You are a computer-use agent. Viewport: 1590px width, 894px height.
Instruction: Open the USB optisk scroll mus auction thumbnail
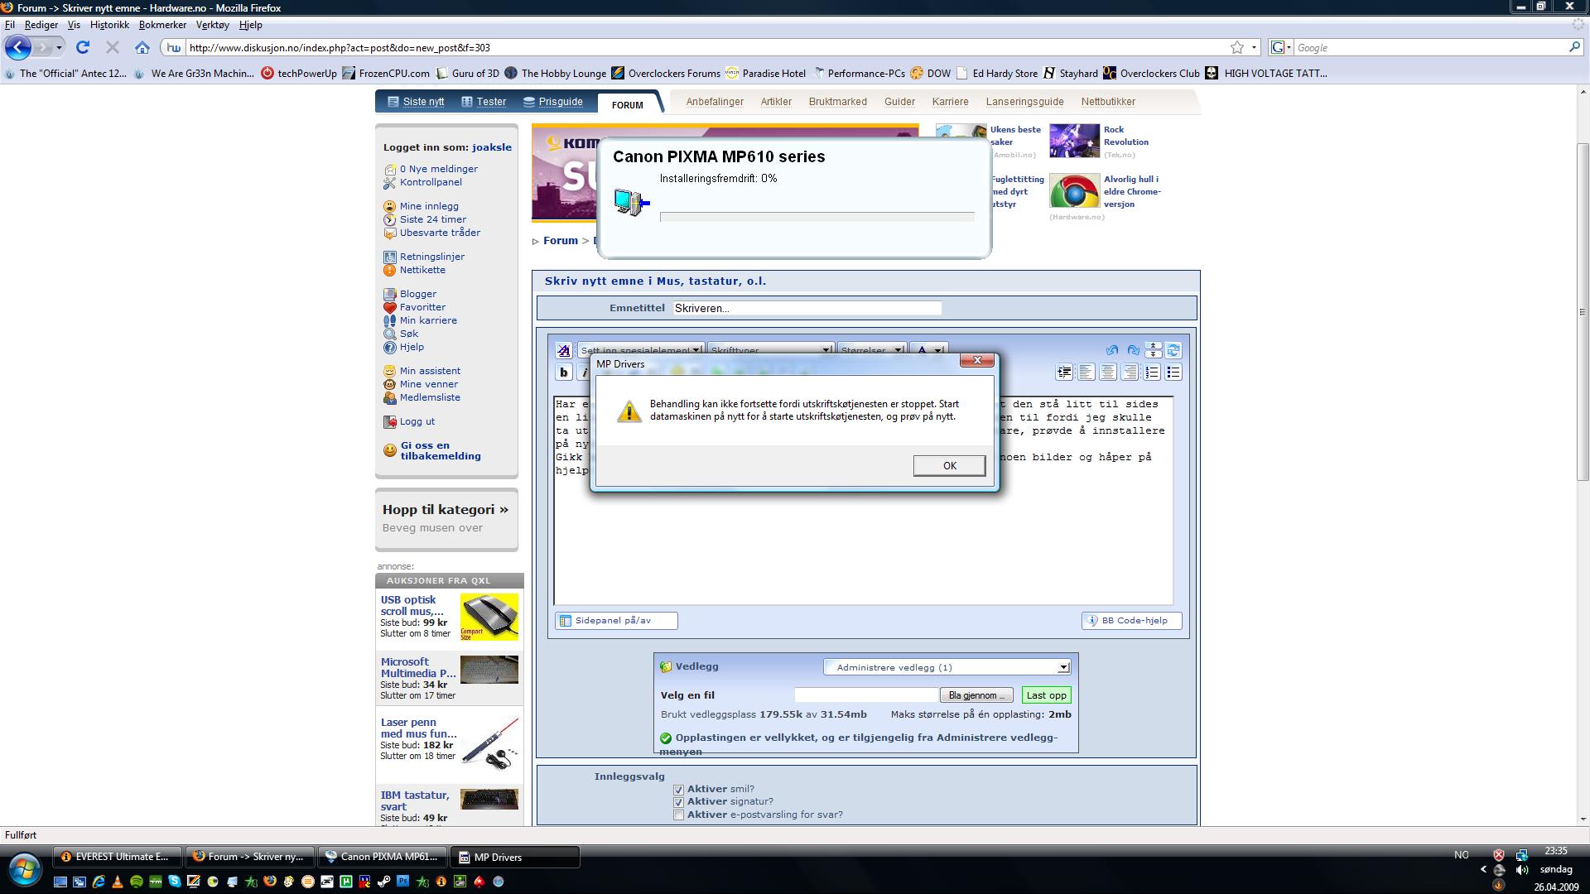coord(489,617)
